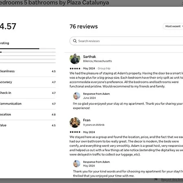Click reviewer name Fran
183x183 pixels.
87,120
